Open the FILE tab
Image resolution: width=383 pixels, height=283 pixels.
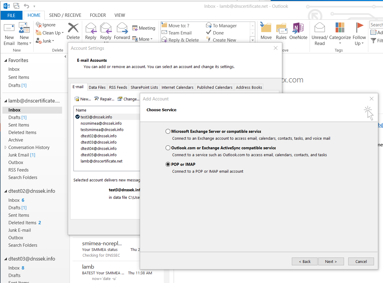click(x=11, y=15)
